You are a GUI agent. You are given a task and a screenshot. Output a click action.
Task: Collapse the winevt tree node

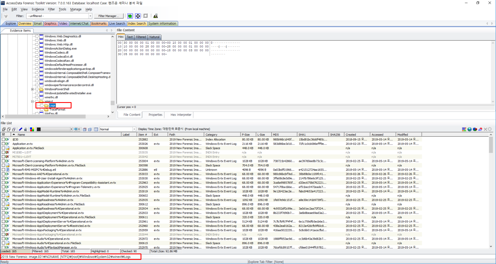pyautogui.click(x=32, y=101)
